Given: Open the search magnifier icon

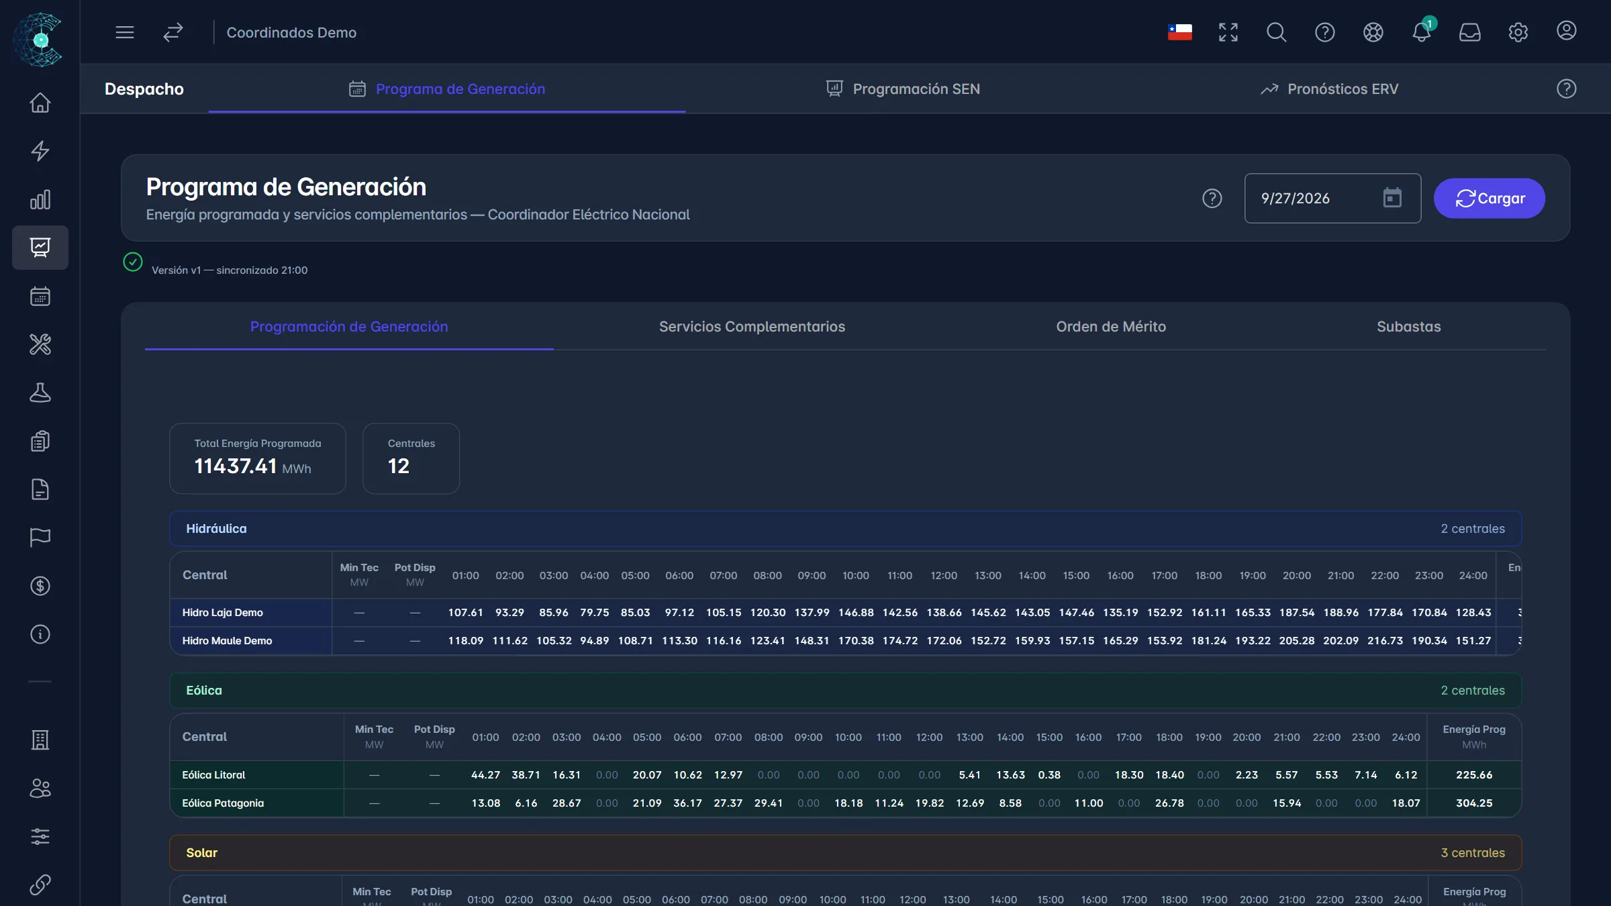Looking at the screenshot, I should [1277, 32].
